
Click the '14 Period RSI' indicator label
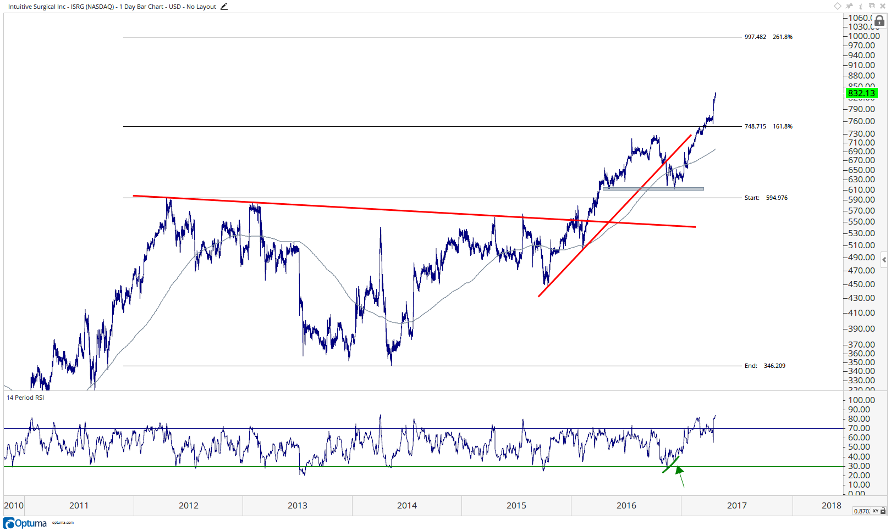tap(25, 398)
